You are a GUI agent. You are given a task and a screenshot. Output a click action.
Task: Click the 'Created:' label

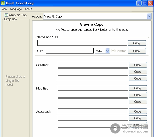coord(42,65)
